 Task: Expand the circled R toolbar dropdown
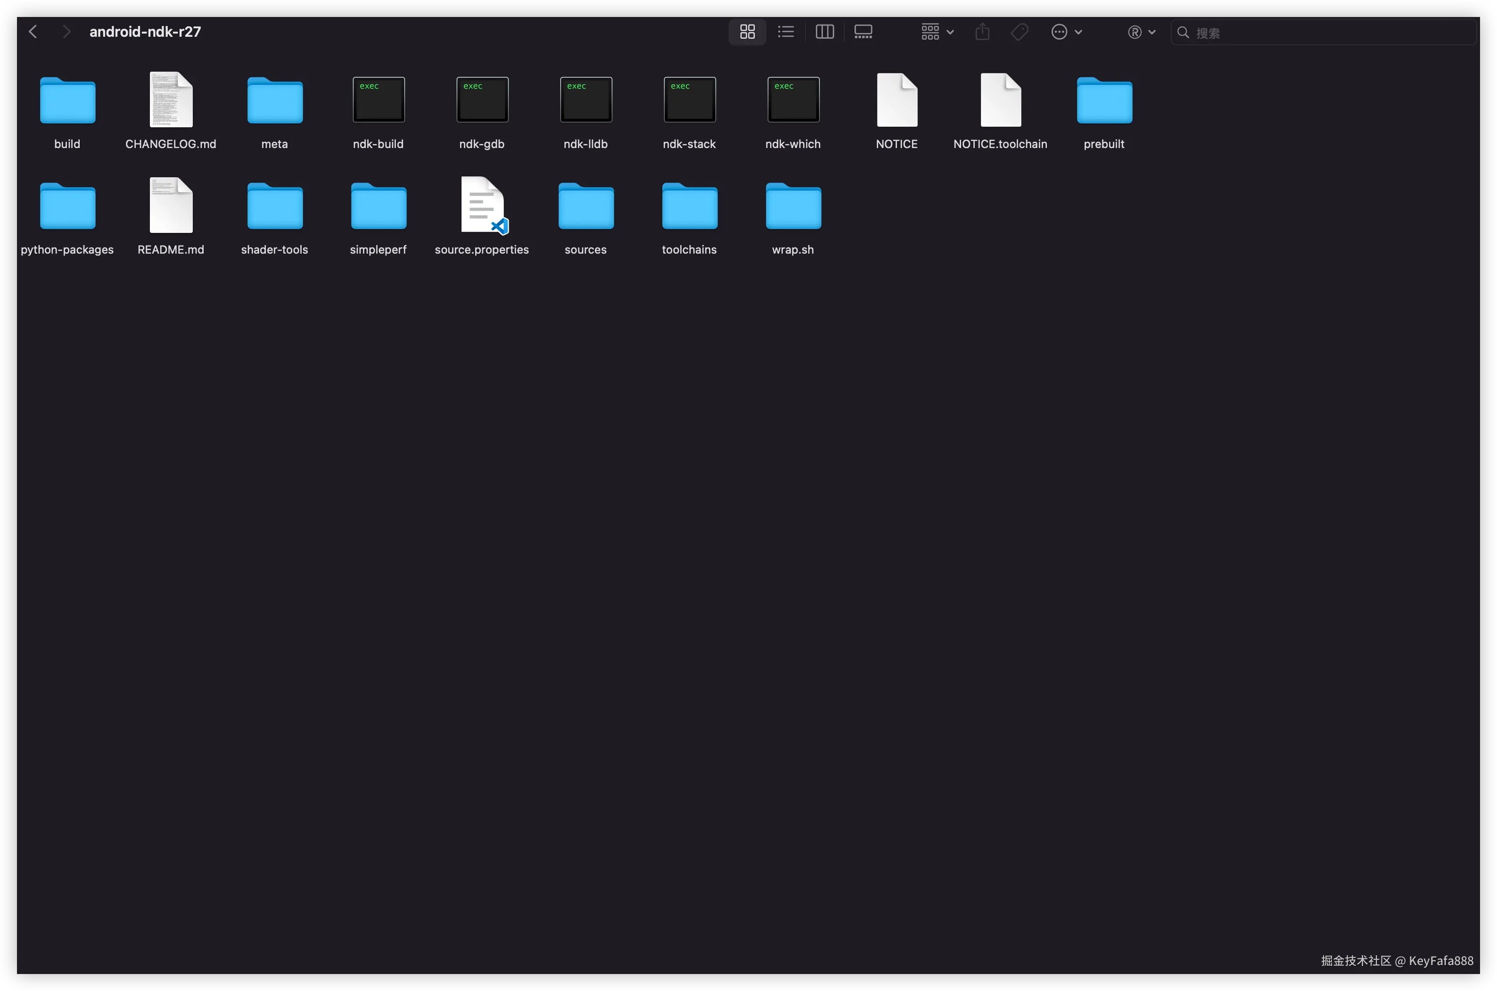coord(1141,32)
